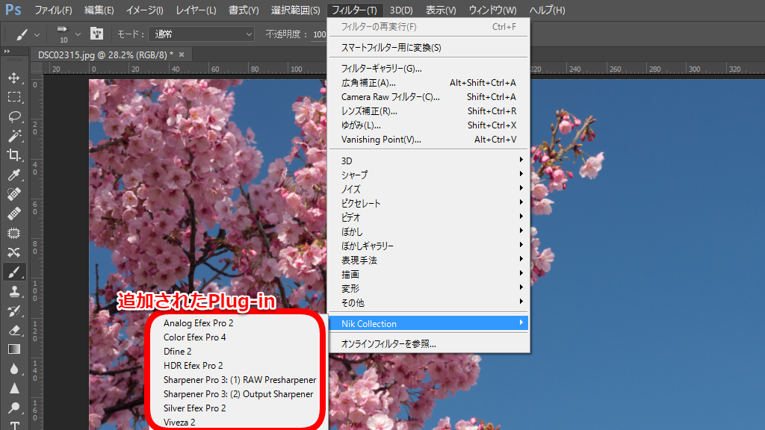
Task: Close the DSC02315.jpg document tab
Action: click(182, 54)
